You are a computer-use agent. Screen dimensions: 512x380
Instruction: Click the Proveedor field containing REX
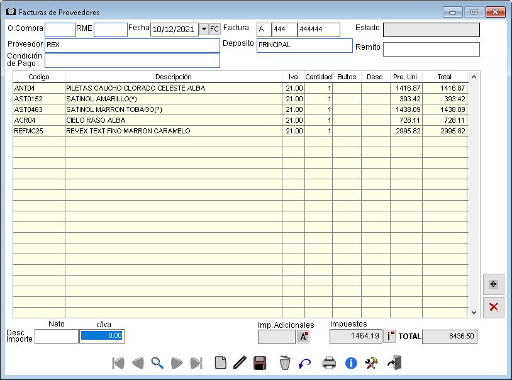coord(132,45)
